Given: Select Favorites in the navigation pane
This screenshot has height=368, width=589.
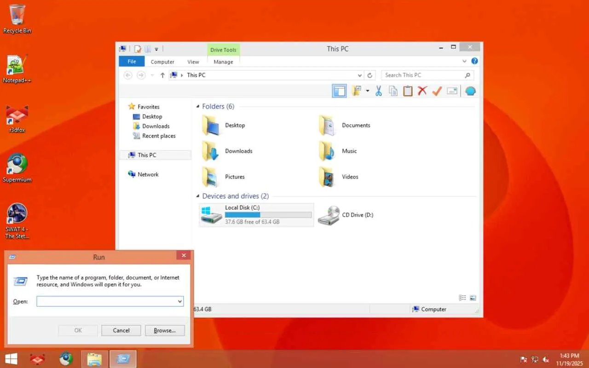Looking at the screenshot, I should (x=148, y=107).
